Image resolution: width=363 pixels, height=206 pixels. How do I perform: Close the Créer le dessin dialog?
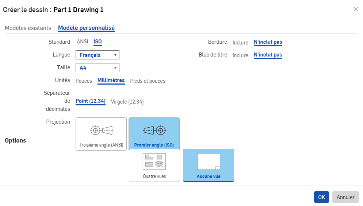point(355,9)
